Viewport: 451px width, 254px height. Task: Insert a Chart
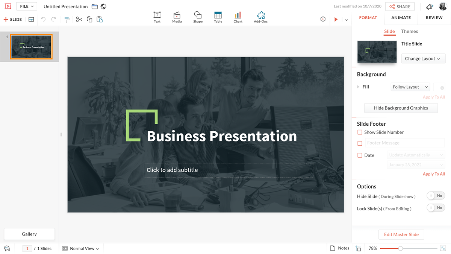(x=238, y=17)
